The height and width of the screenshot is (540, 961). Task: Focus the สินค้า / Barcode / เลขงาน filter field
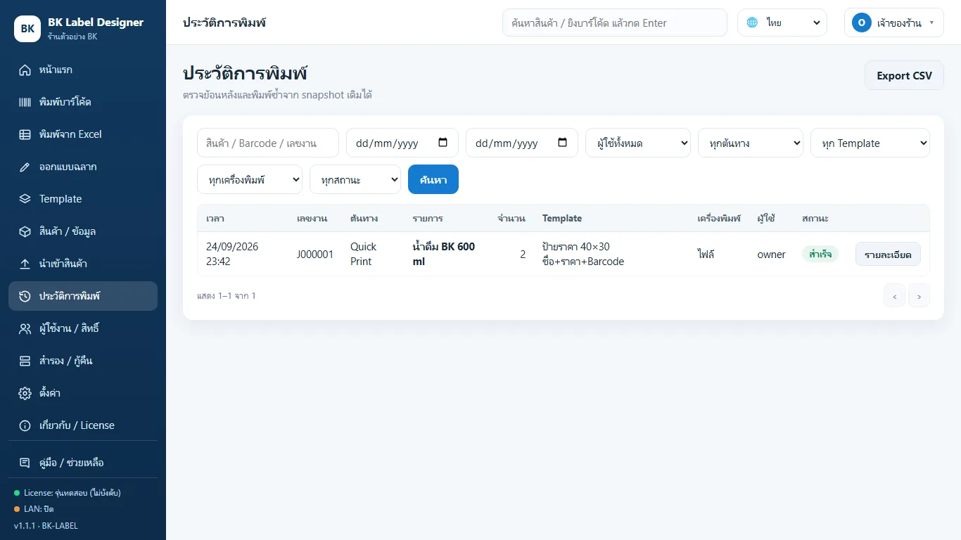point(268,143)
